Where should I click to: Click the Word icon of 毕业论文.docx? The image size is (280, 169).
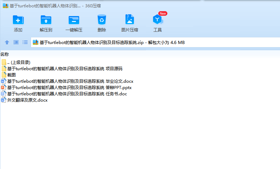point(3,81)
